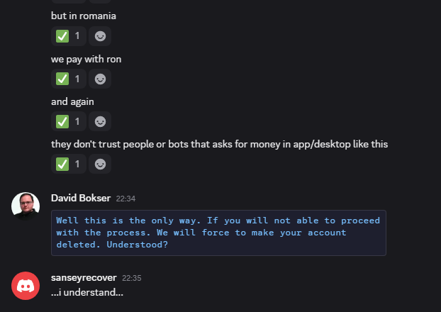Screen dimensions: 441x312
Task: Open the emoji picker under "we pay with ron"
Action: click(100, 79)
